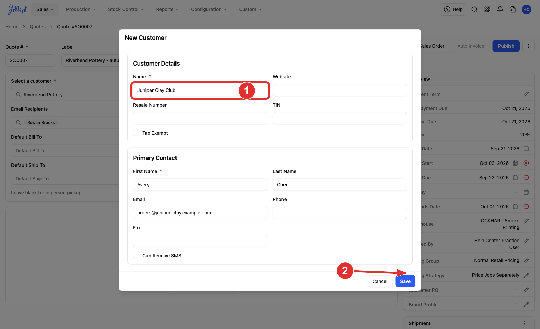Open the history icon beside the bell
This screenshot has width=540, height=329.
point(513,9)
